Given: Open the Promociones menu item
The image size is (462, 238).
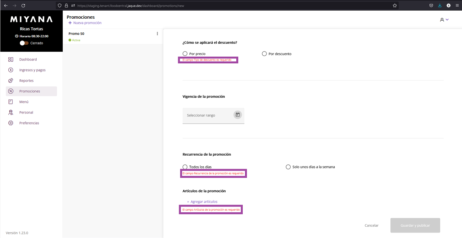Looking at the screenshot, I should tap(32, 91).
